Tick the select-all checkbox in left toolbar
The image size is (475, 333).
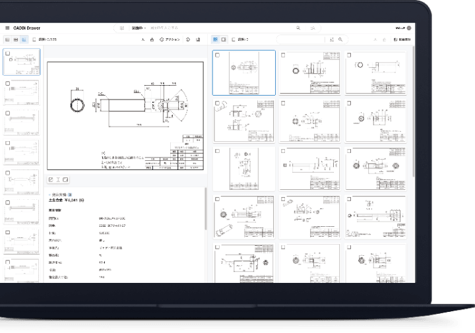[x=35, y=40]
